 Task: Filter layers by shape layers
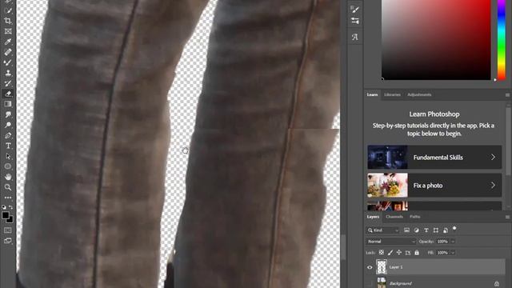(436, 230)
